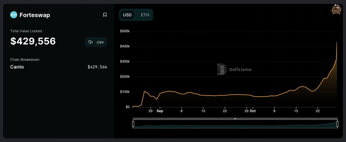
Task: Click the mini overview chart in range selector
Action: 235,124
